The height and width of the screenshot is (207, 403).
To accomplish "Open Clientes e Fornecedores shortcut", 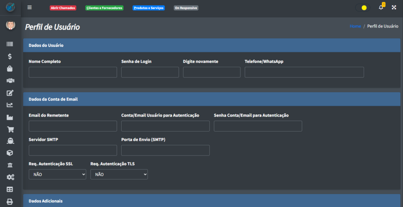I will coord(104,8).
